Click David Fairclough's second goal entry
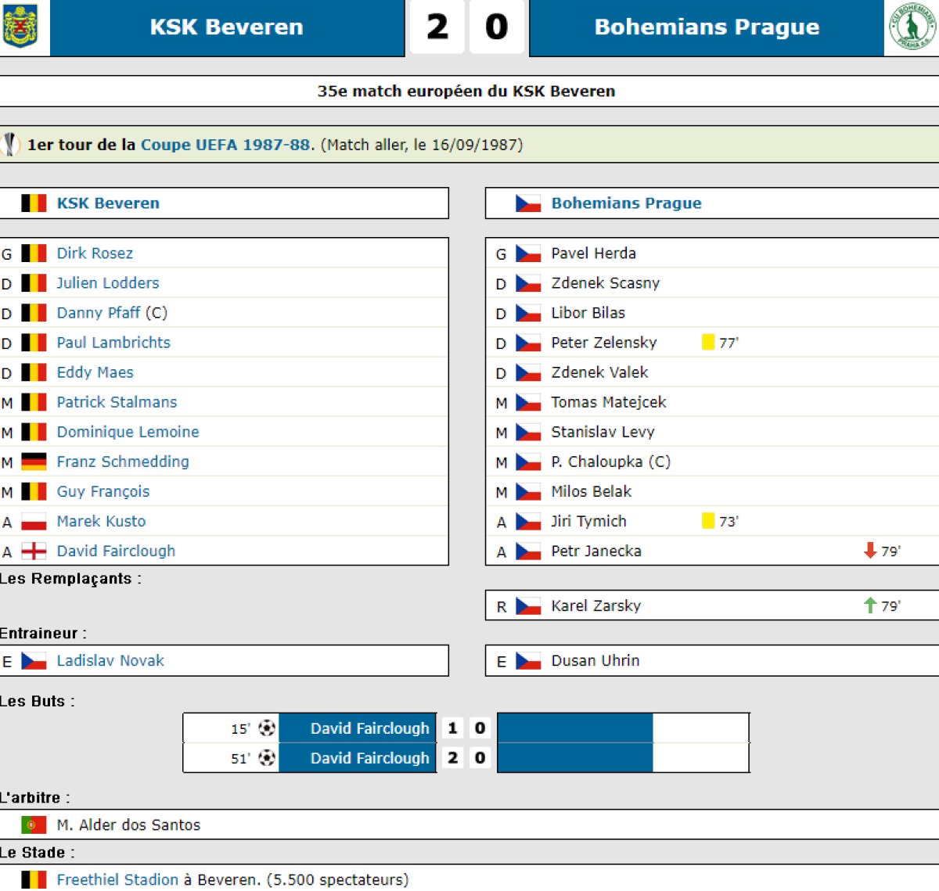The width and height of the screenshot is (939, 891). click(369, 758)
